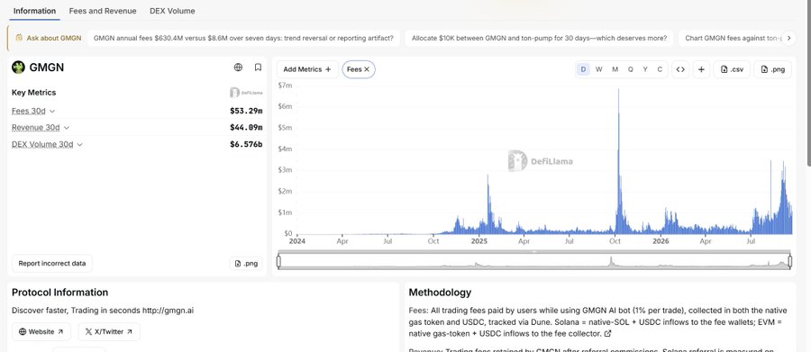
Task: Open Add Metrics menu
Action: click(x=307, y=69)
